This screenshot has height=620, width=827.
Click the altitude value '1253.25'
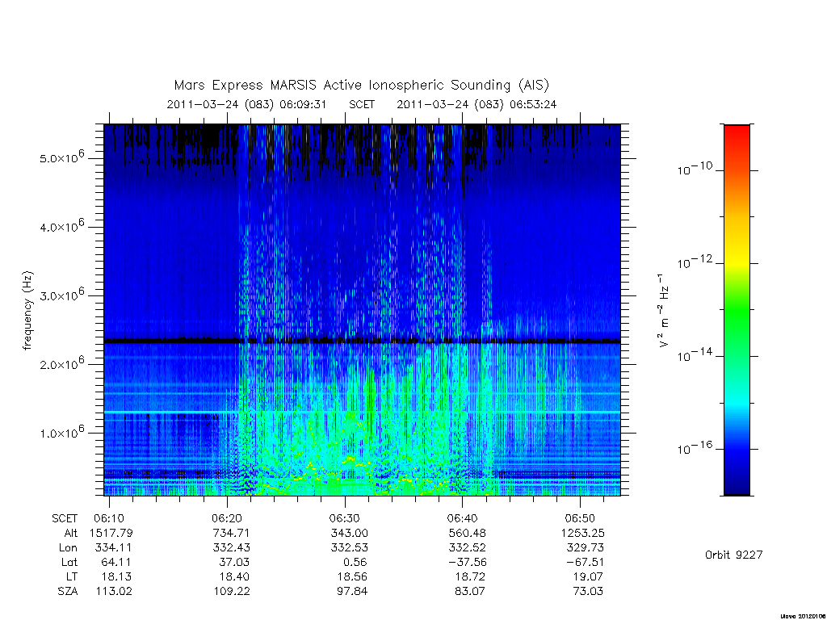(583, 533)
